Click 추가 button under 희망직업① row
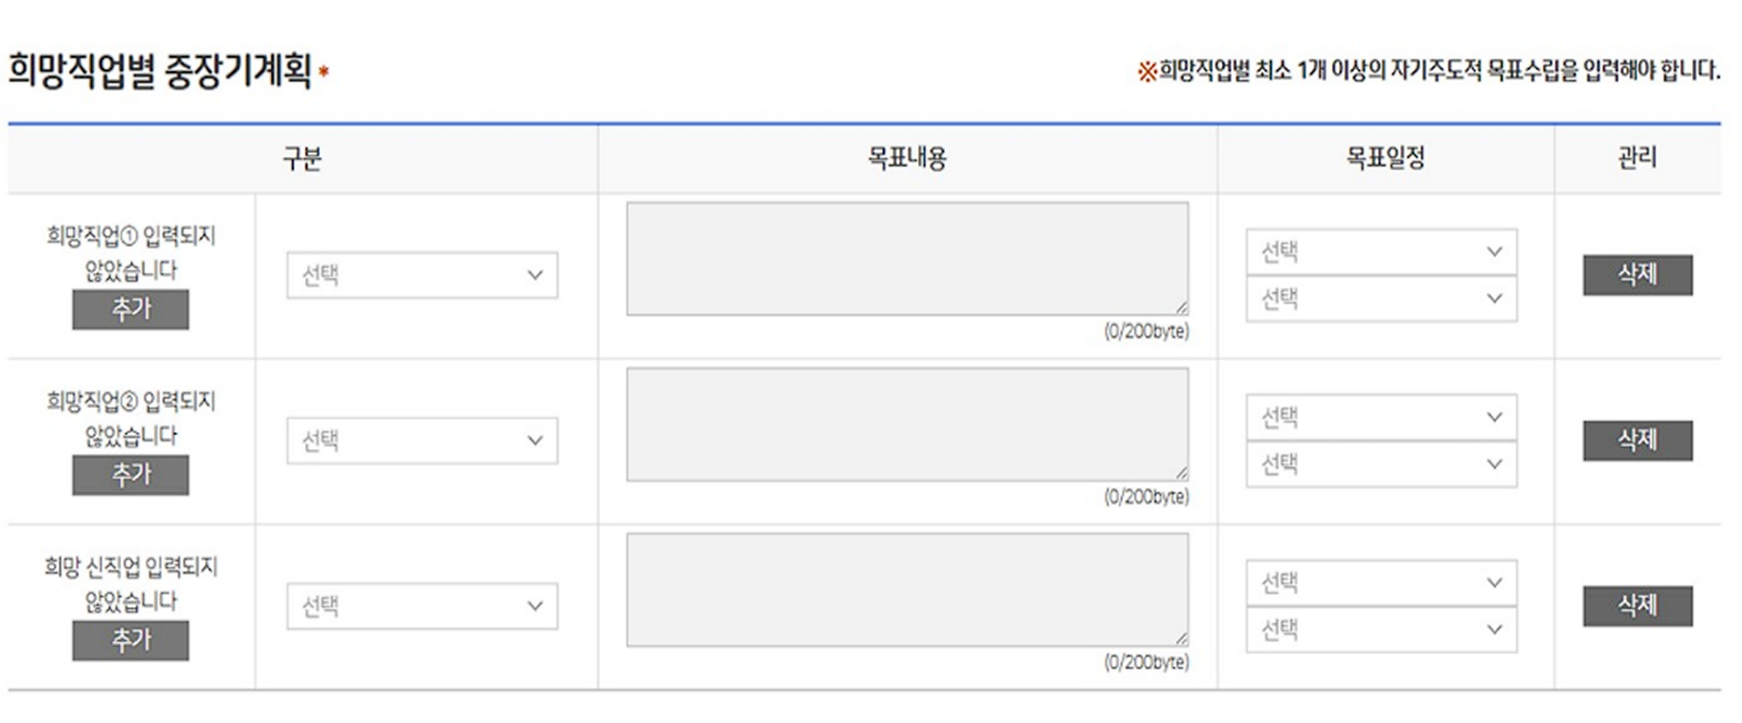This screenshot has width=1742, height=723. (x=130, y=309)
